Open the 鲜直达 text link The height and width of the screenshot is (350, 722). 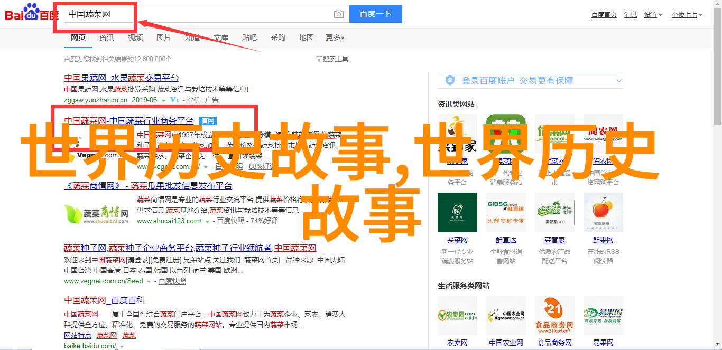(x=506, y=240)
